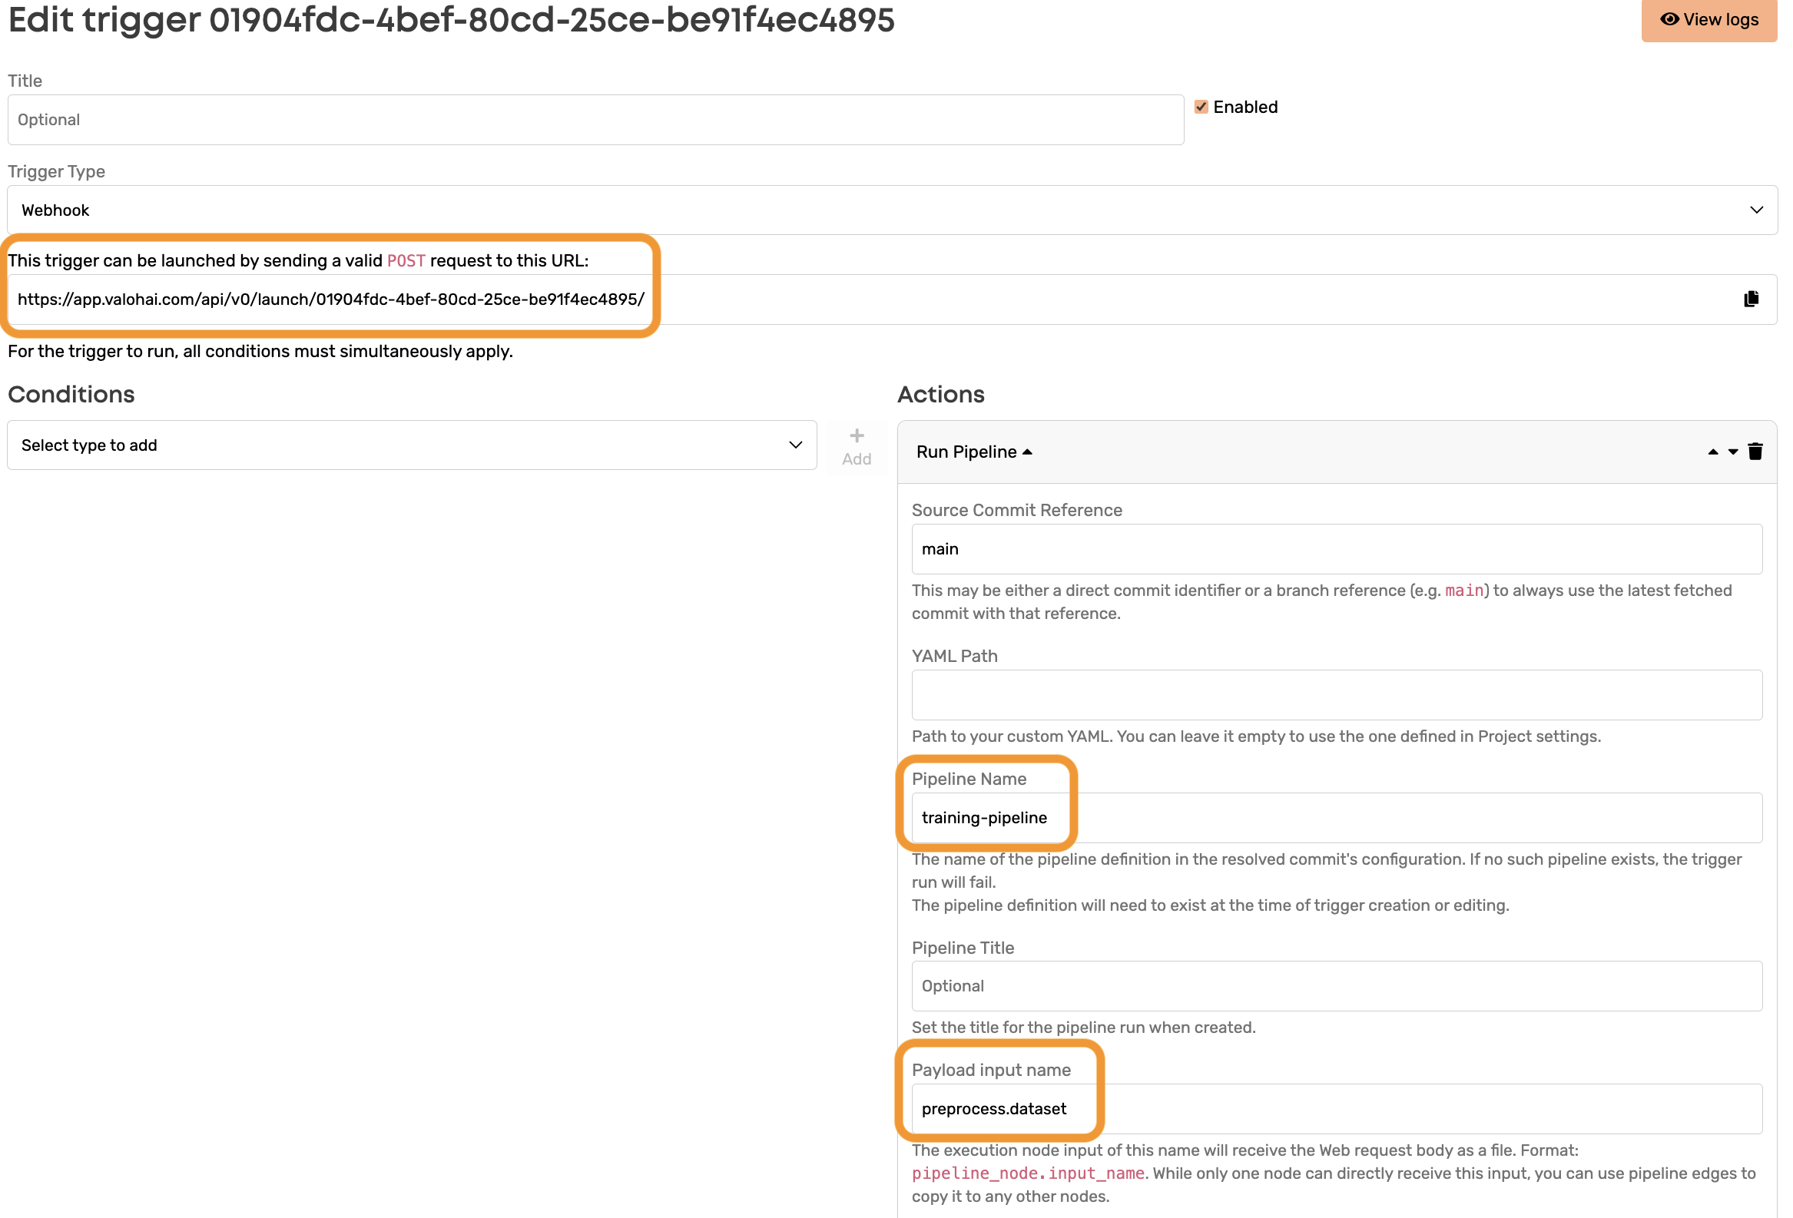Click the Source Commit Reference field
Image resolution: width=1793 pixels, height=1218 pixels.
pos(1335,549)
